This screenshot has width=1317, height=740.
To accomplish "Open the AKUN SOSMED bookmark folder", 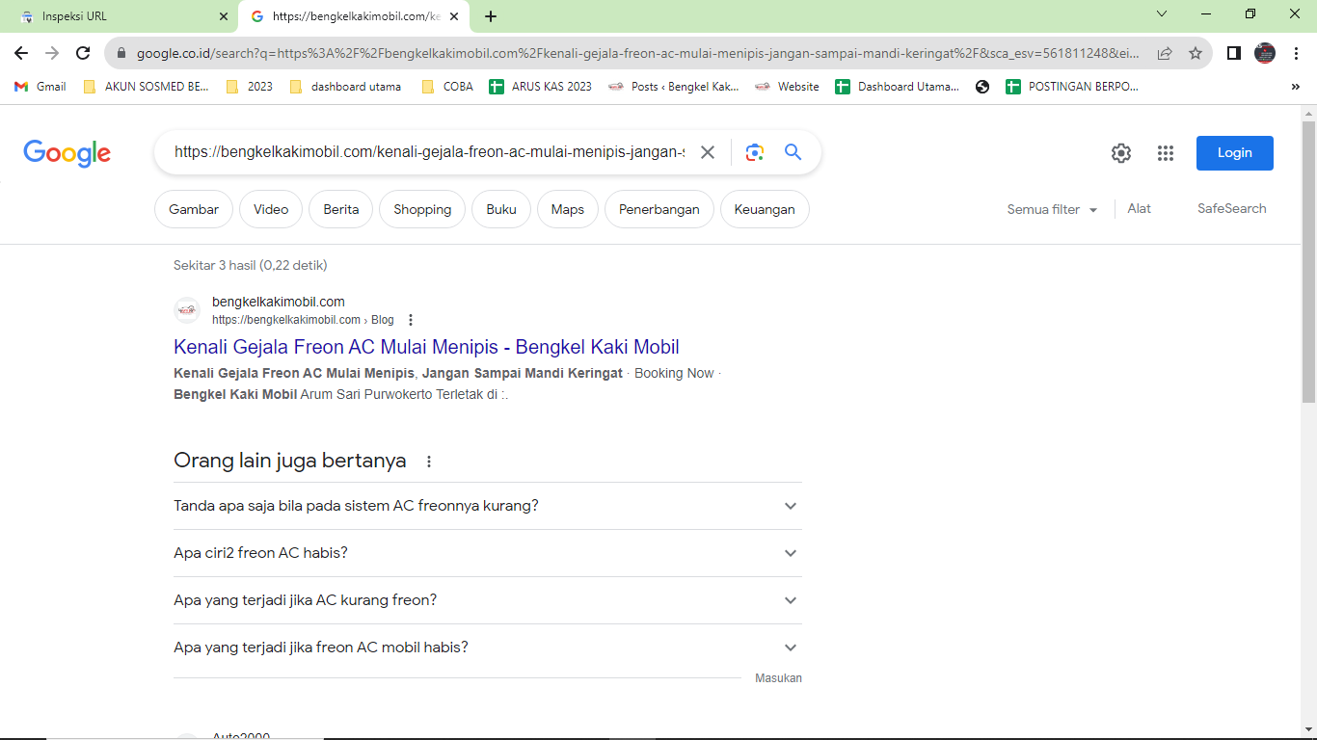I will pos(147,87).
